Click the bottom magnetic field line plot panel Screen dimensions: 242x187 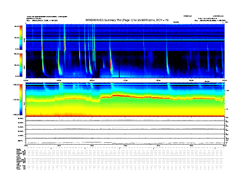pyautogui.click(x=125, y=141)
